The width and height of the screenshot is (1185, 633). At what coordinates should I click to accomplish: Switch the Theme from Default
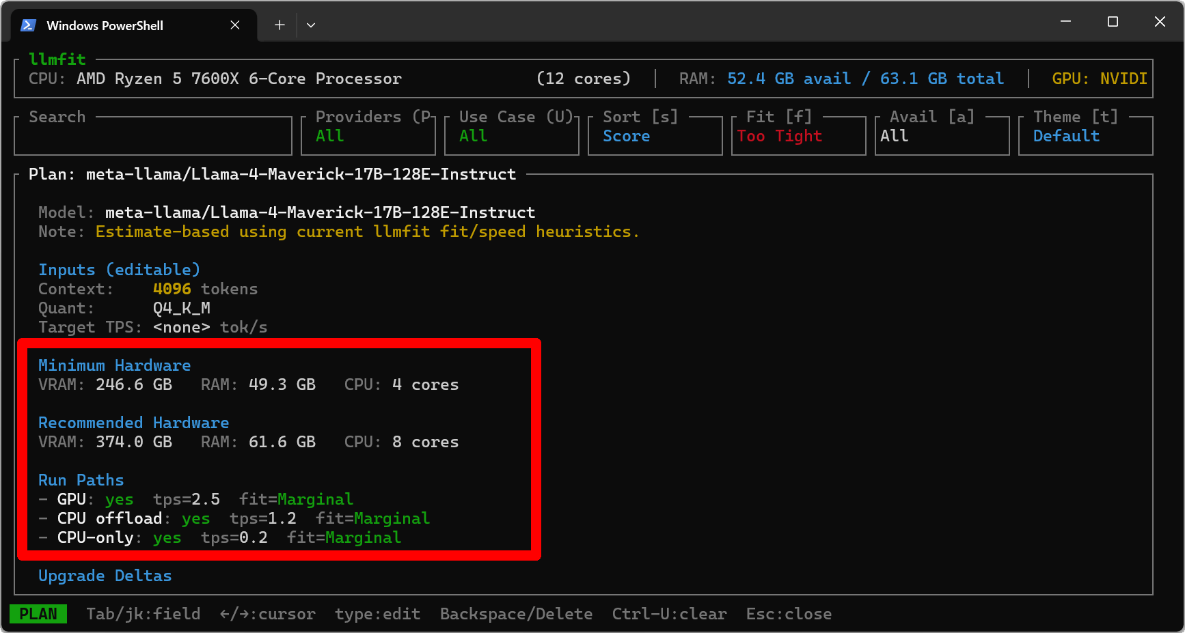(1085, 136)
